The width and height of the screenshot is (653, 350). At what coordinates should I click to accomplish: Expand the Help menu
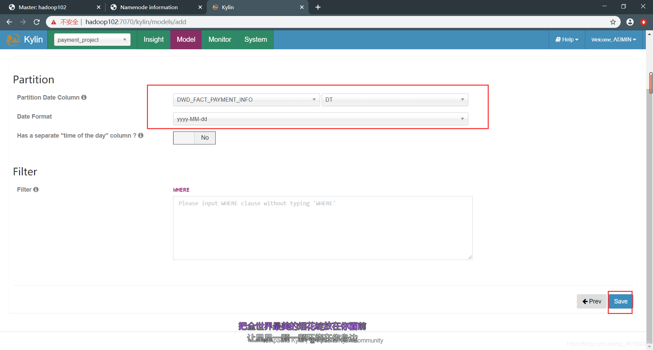[567, 40]
